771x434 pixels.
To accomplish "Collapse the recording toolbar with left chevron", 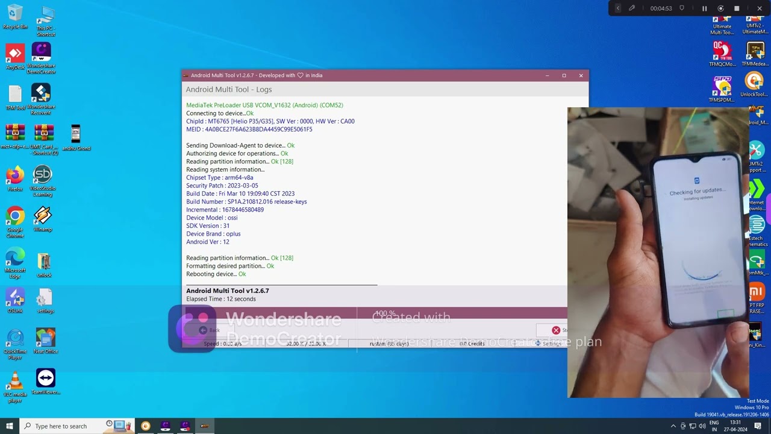I will 617,8.
